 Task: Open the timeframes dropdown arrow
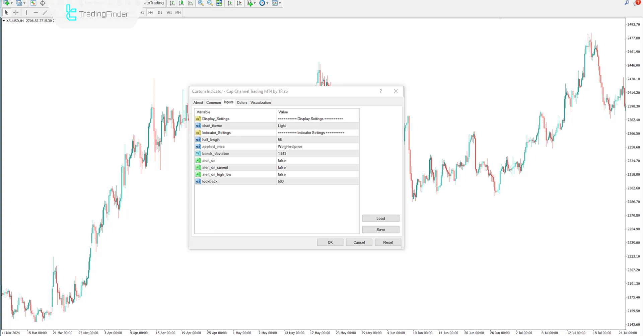[267, 3]
